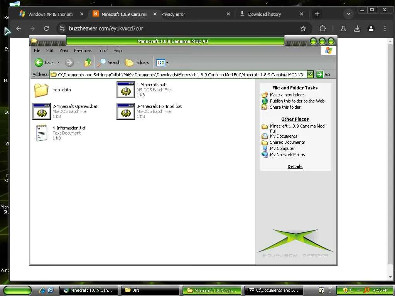Screen dimensions: 395x296
Task: Open the address bar dropdown
Action: [311, 74]
